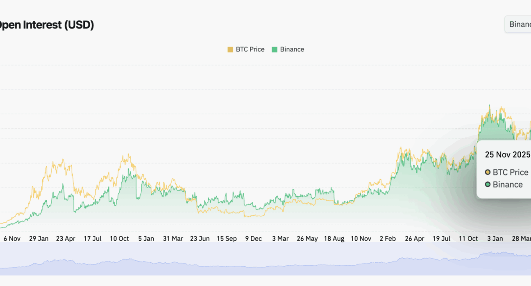Click the BTC Price label in tooltip
This screenshot has width=531, height=286.
coord(510,172)
